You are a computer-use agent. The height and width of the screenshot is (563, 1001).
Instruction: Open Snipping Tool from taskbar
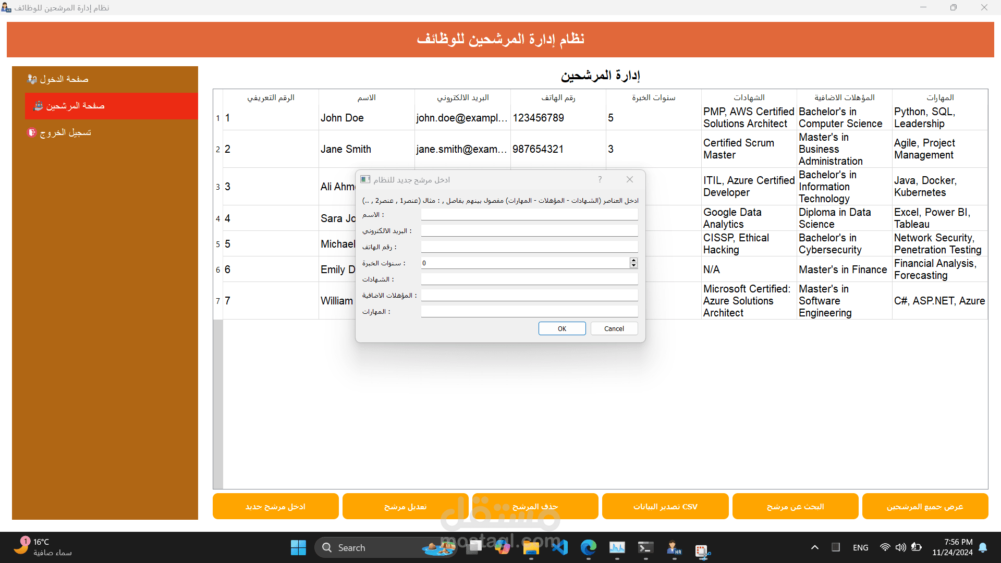[702, 550]
